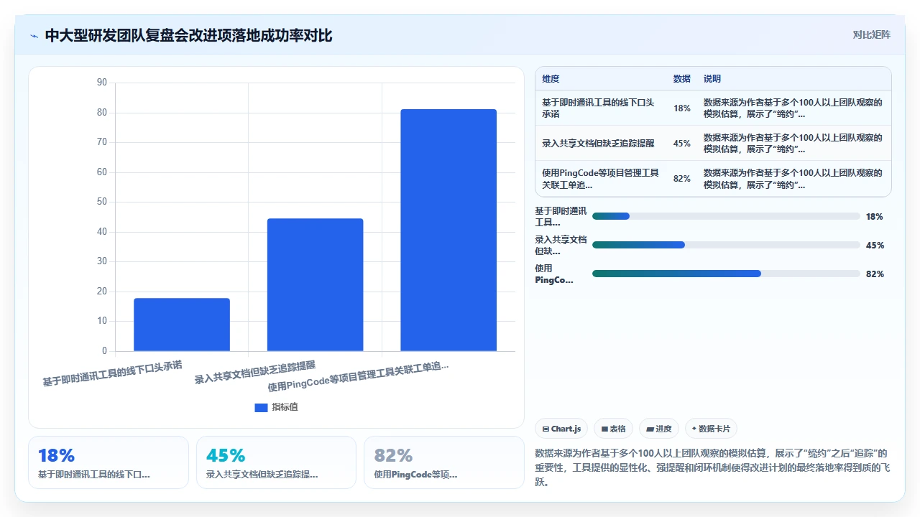The height and width of the screenshot is (517, 920).
Task: Open the 82% data card
Action: 444,462
